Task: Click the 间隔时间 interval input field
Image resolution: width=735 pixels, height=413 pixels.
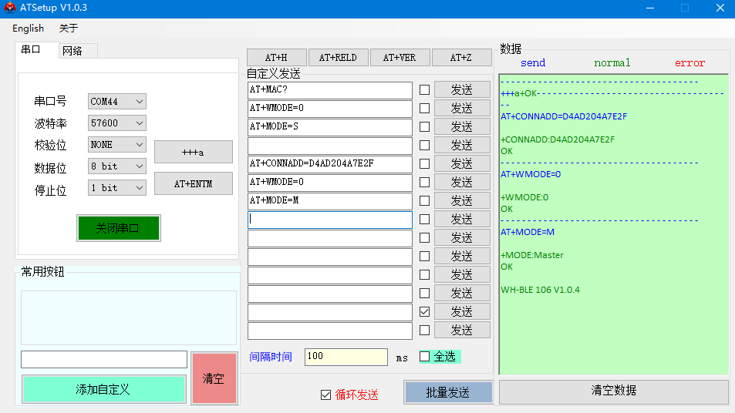Action: point(346,358)
